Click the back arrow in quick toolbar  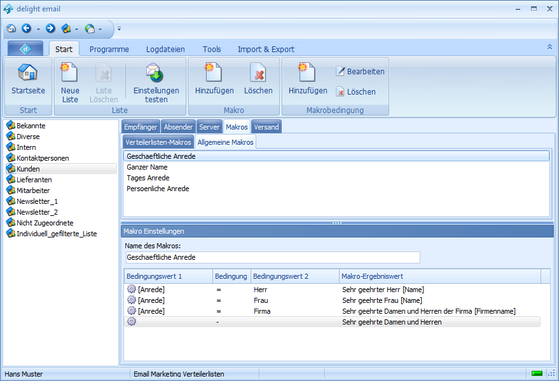tap(27, 29)
